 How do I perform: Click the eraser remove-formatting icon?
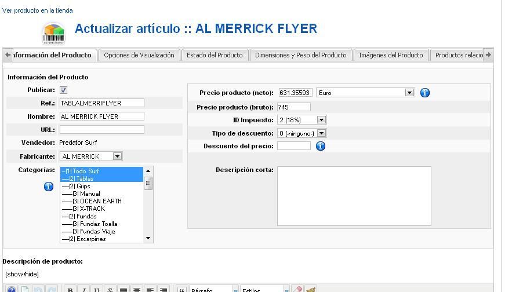tap(297, 290)
